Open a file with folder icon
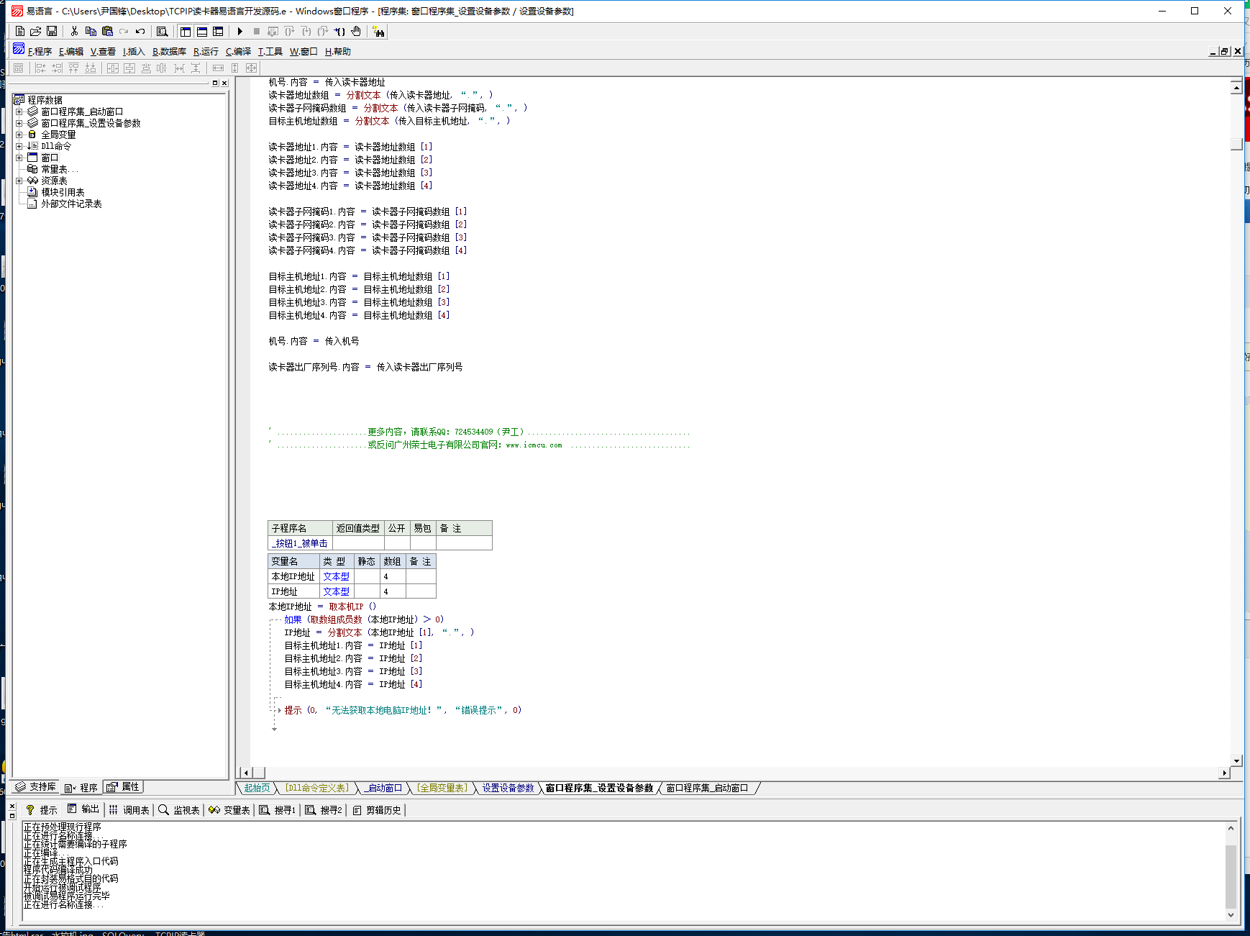Screen dimensions: 1250x936 tap(36, 32)
